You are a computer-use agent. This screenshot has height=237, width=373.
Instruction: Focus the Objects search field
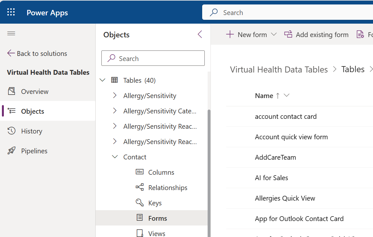(153, 58)
